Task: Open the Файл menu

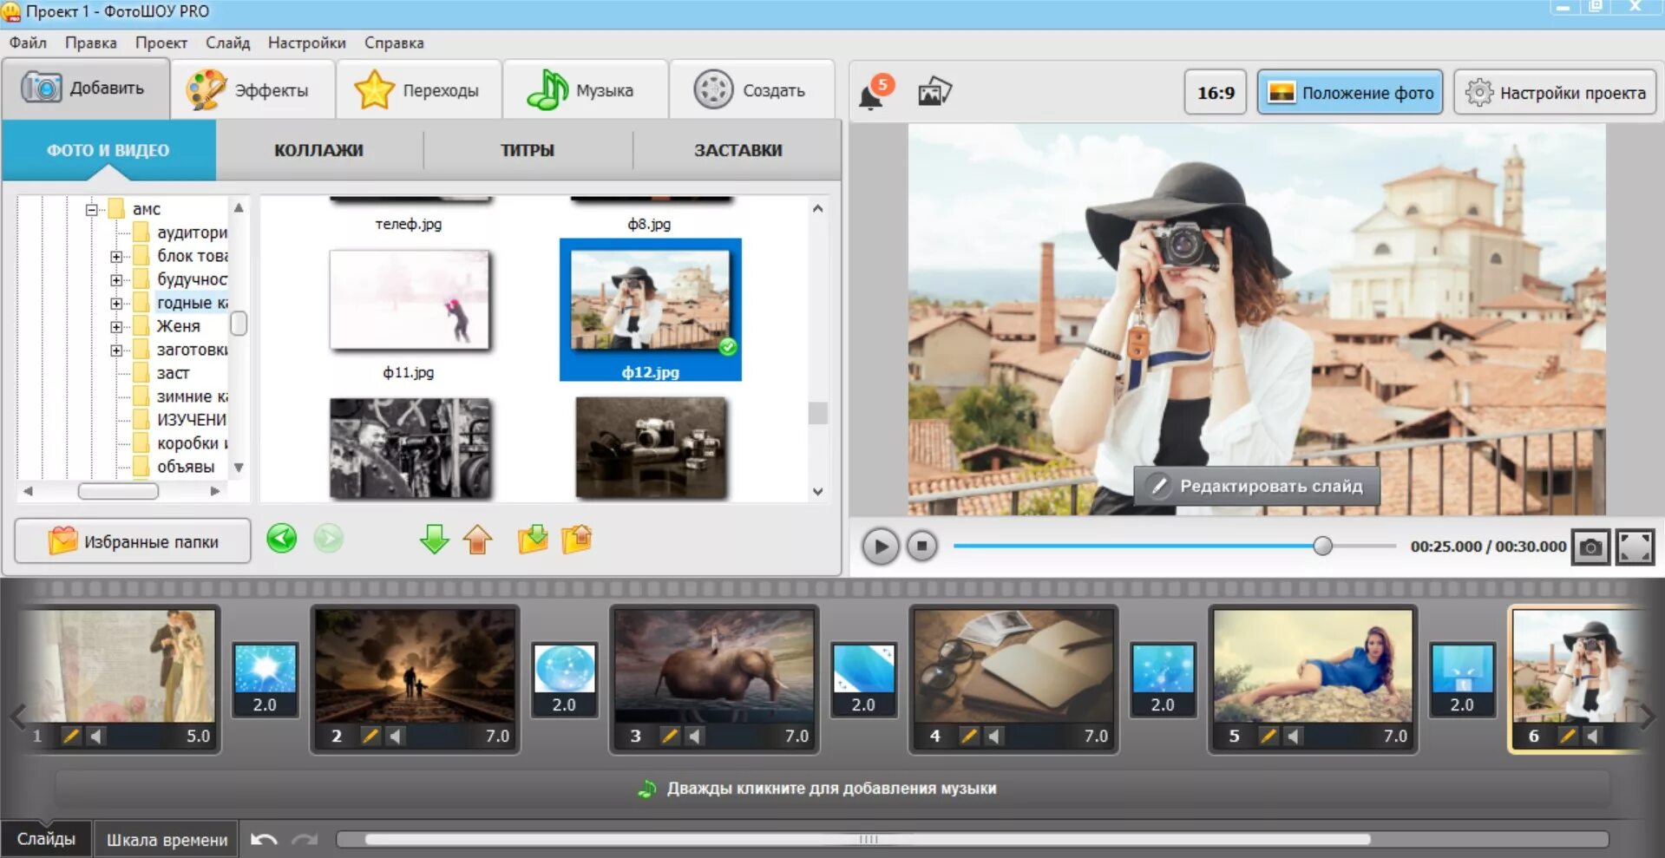Action: tap(28, 43)
